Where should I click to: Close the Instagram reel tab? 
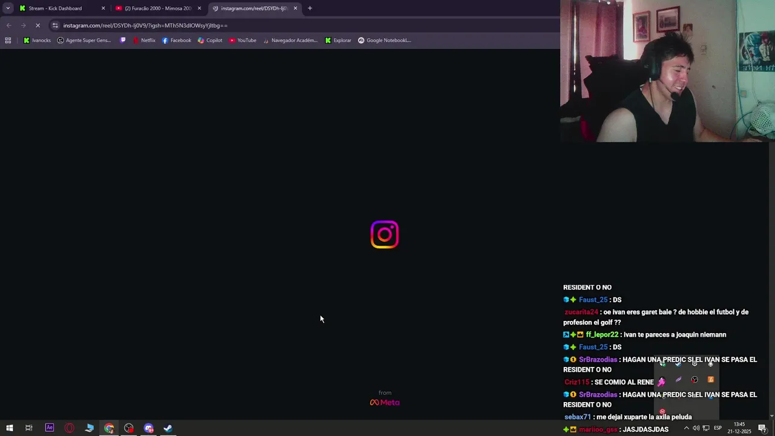click(295, 8)
